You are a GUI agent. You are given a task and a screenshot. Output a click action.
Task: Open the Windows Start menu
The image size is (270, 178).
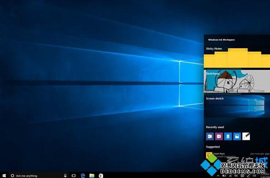[4, 176]
